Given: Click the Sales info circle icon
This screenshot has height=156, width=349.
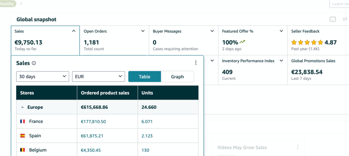Looking at the screenshot, I should (x=34, y=63).
